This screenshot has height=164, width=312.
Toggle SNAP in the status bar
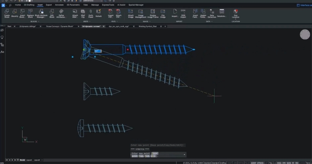tap(229, 163)
